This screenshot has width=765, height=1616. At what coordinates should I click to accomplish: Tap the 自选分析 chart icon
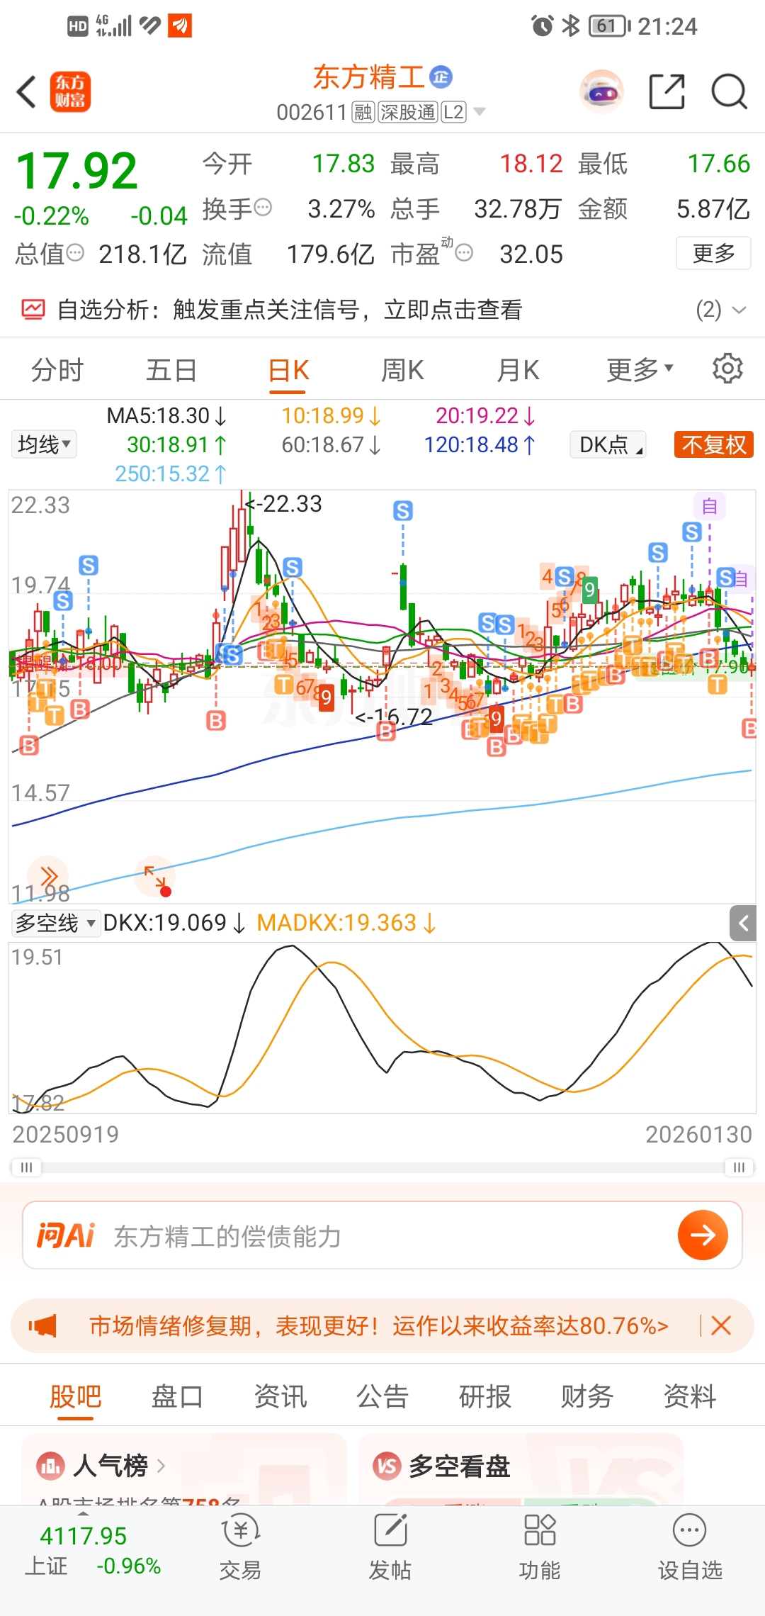coord(33,310)
